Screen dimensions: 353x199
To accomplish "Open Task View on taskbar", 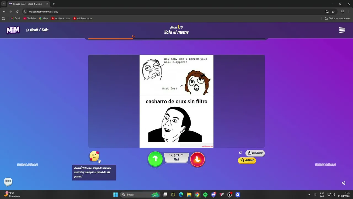I will coord(165,195).
